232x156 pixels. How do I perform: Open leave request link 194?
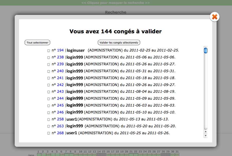(60, 50)
